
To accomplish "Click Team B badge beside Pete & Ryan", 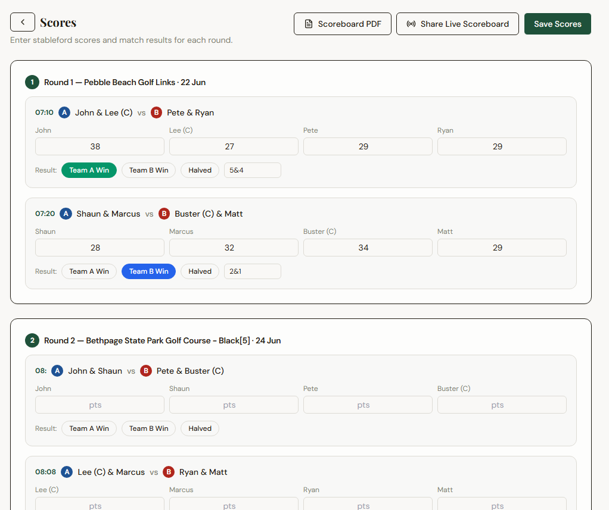I will [x=156, y=112].
